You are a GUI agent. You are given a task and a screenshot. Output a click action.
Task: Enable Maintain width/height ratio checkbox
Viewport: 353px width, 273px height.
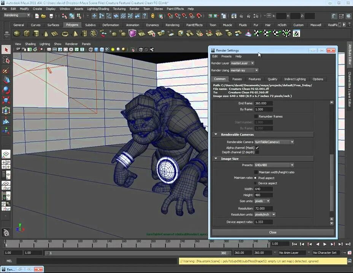pos(256,172)
